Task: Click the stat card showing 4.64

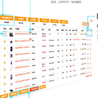Action: (x=44, y=22)
